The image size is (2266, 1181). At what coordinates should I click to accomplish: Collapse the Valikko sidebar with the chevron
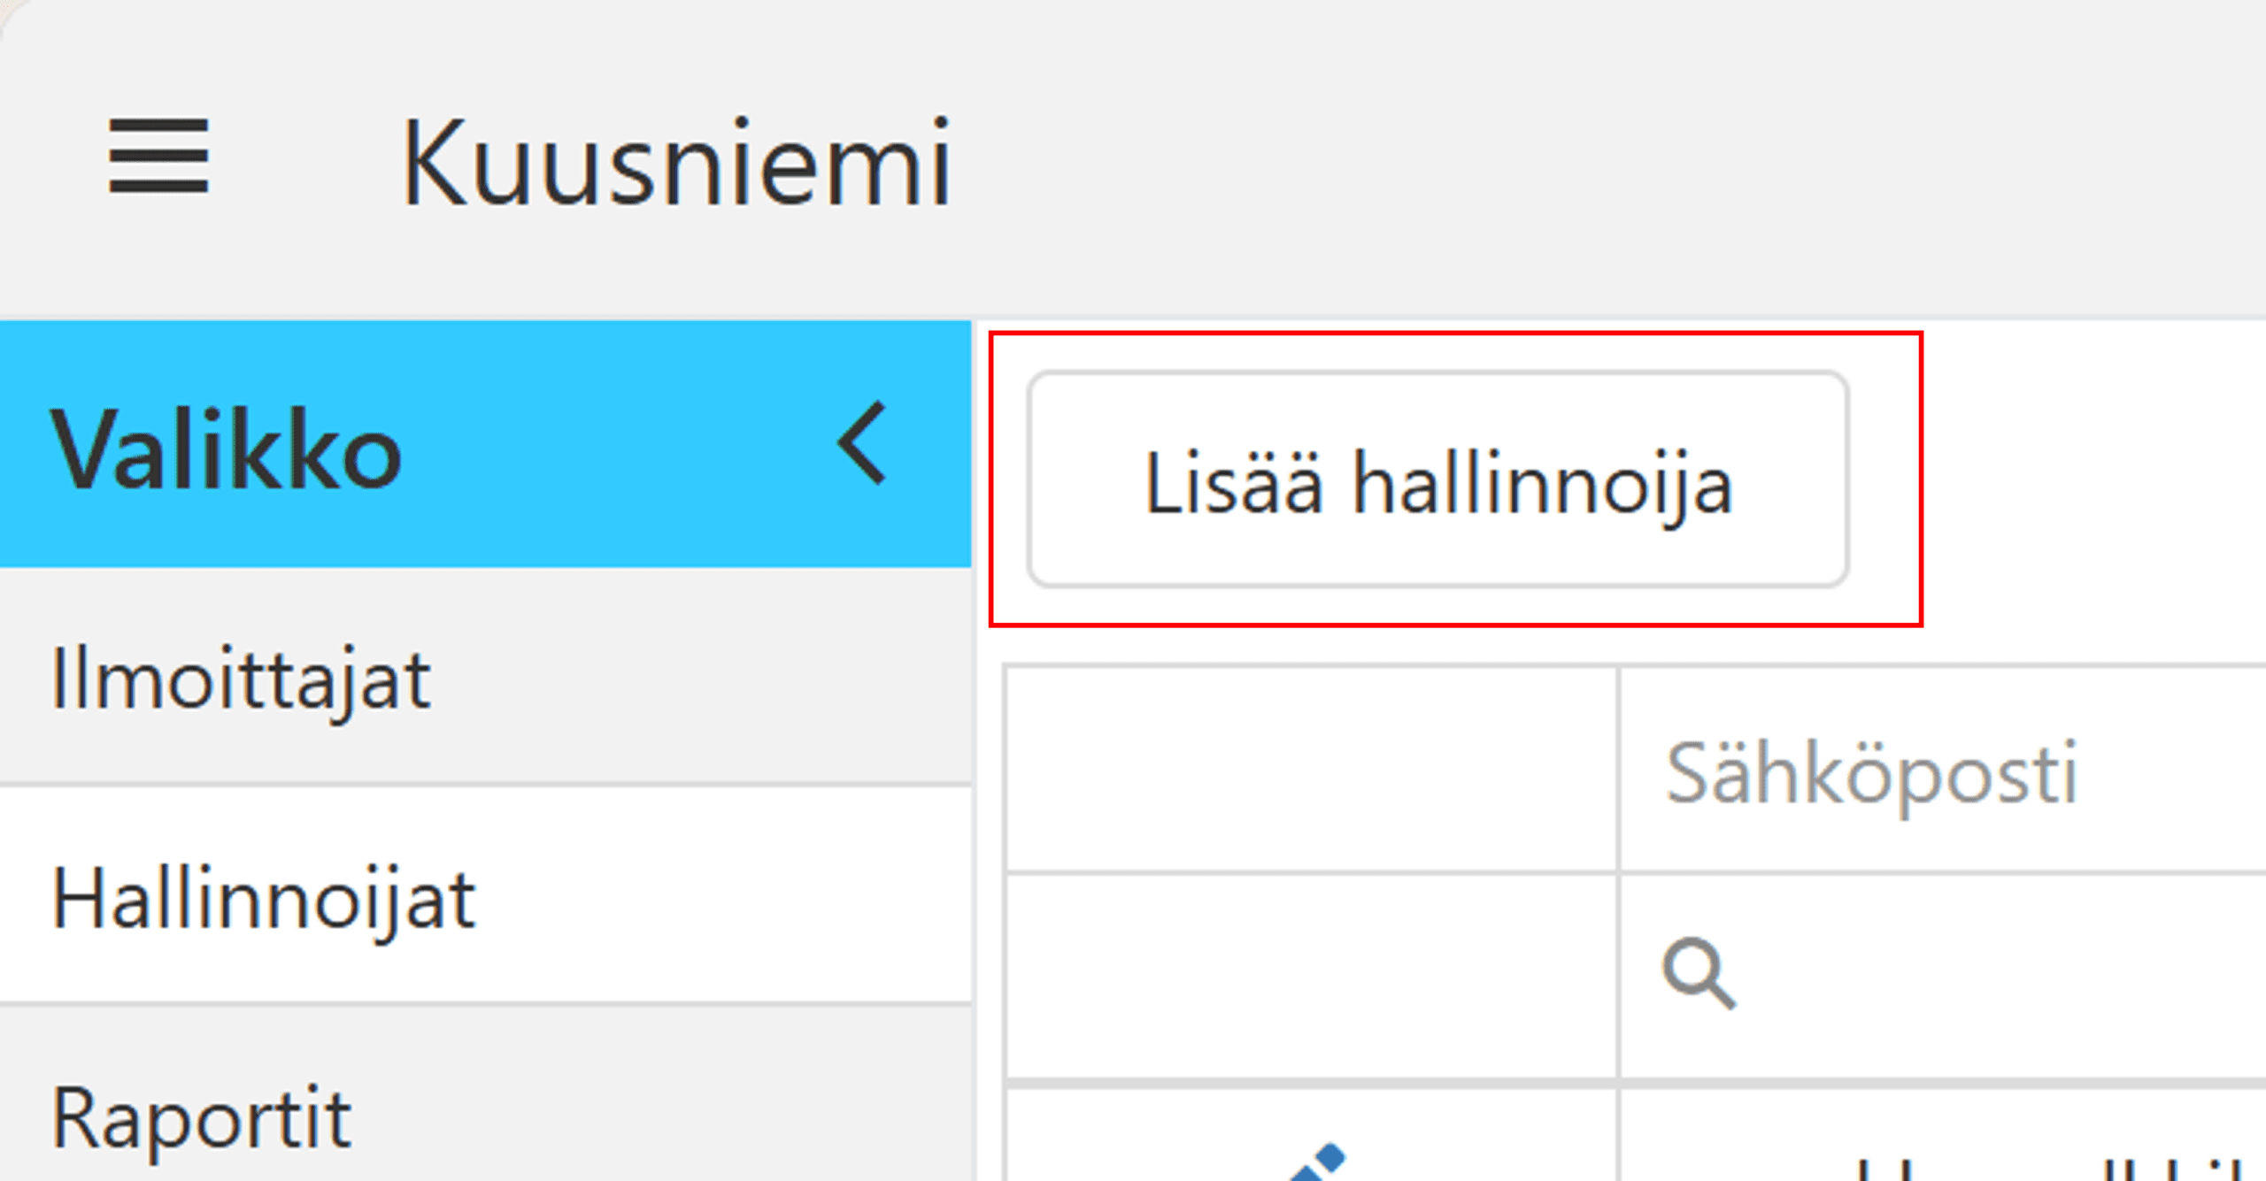[x=862, y=442]
